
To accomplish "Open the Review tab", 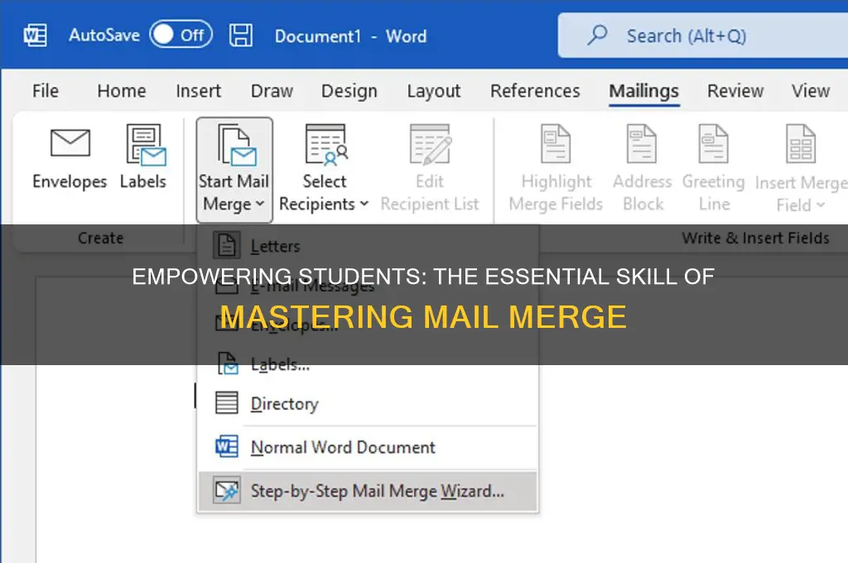I will (x=735, y=91).
